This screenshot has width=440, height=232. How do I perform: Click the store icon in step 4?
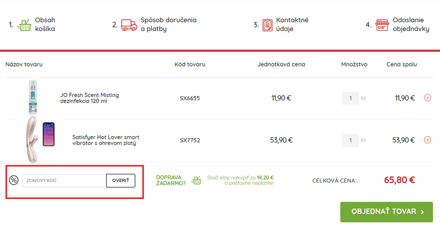click(x=382, y=24)
